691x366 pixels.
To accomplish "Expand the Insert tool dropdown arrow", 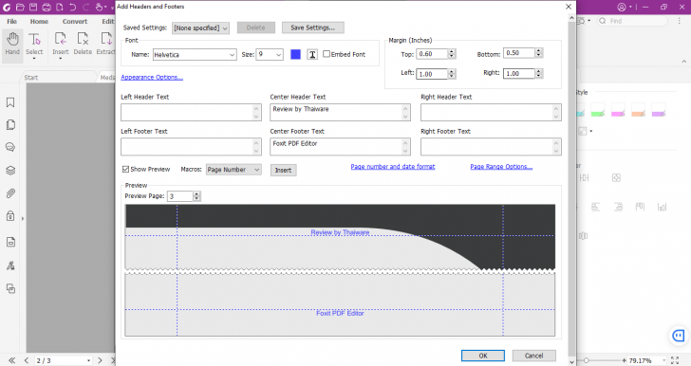I will point(61,59).
